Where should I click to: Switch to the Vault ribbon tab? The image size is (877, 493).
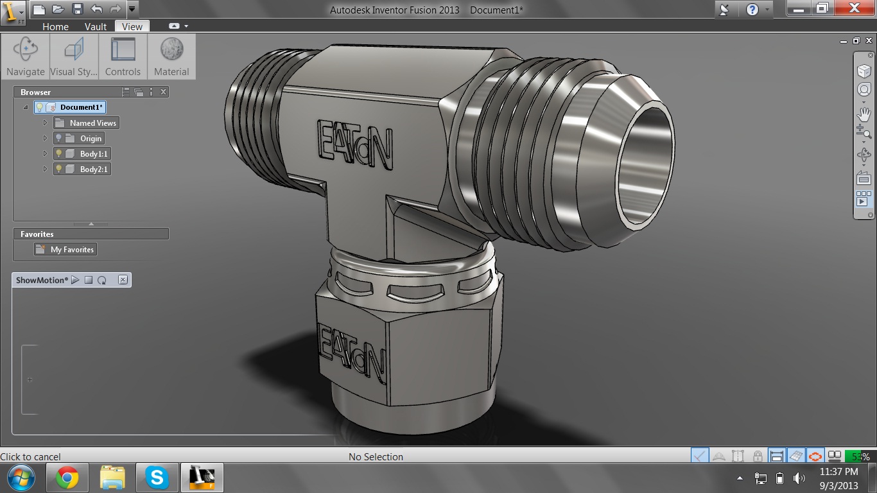(x=96, y=26)
